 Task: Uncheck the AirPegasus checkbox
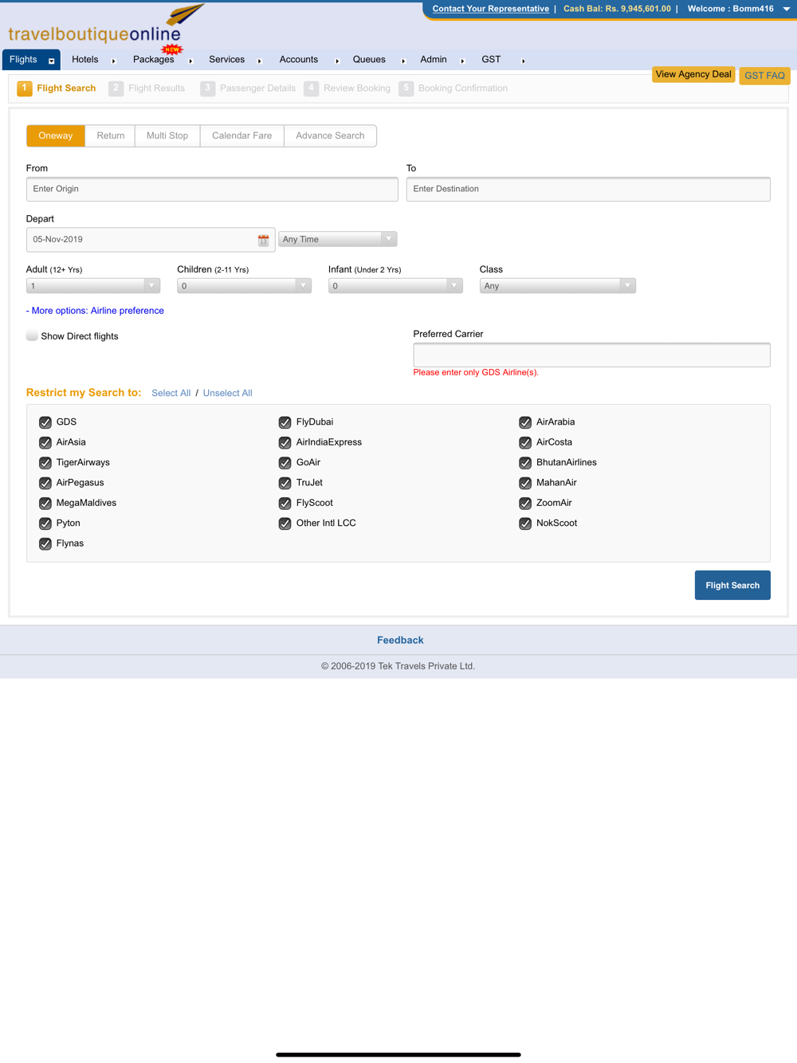click(x=45, y=483)
